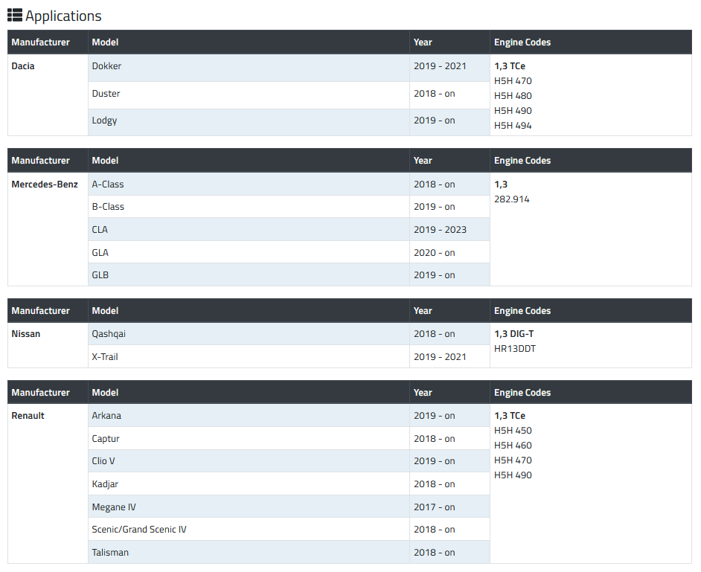Click the H5H 494 engine code
Screen dimensions: 701x572
513,126
